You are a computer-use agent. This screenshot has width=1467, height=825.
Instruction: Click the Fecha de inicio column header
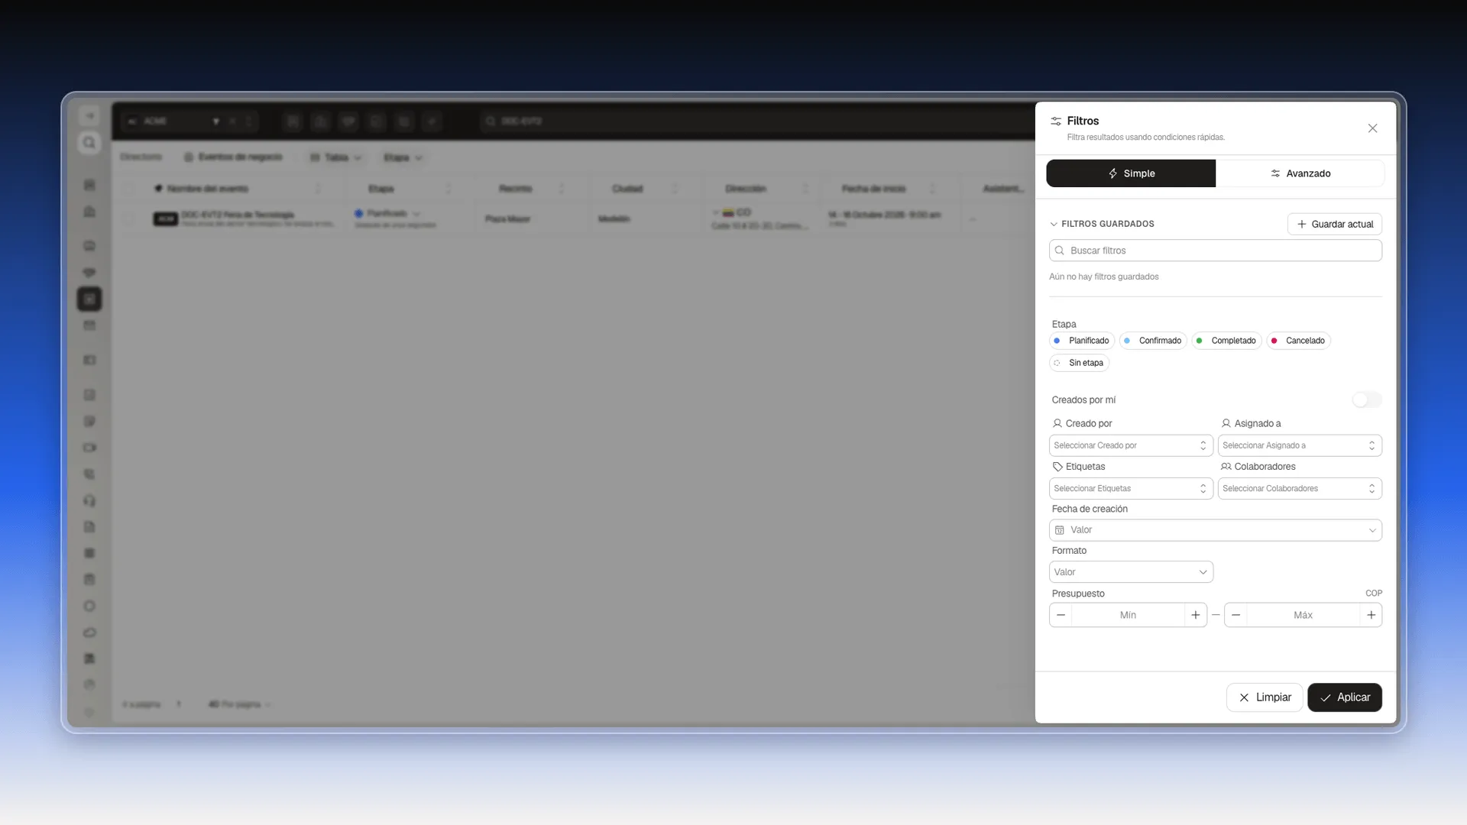(x=874, y=189)
